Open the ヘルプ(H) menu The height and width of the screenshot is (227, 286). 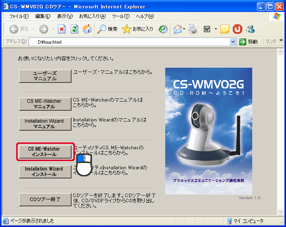145,16
